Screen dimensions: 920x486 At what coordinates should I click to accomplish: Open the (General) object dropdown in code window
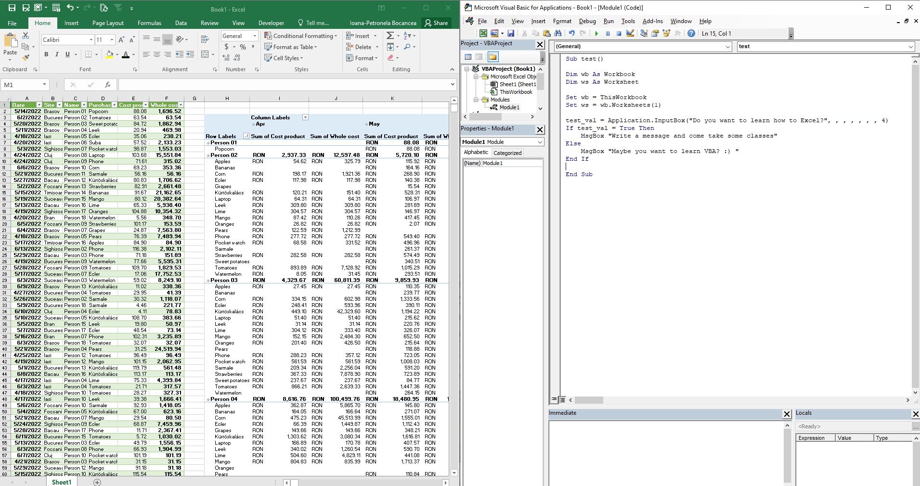[728, 47]
